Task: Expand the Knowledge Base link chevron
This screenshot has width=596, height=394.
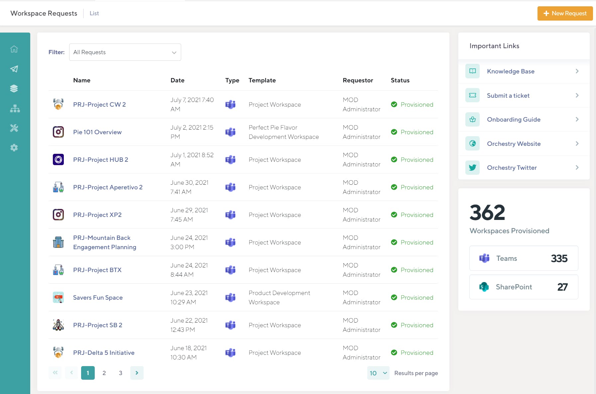Action: [x=577, y=71]
